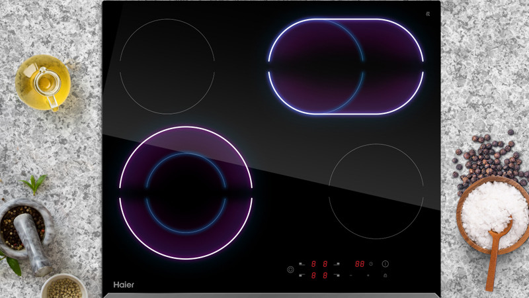Image resolution: width=529 pixels, height=298 pixels.
Task: Select the bottom-left burner zone icon
Action: pos(303,275)
